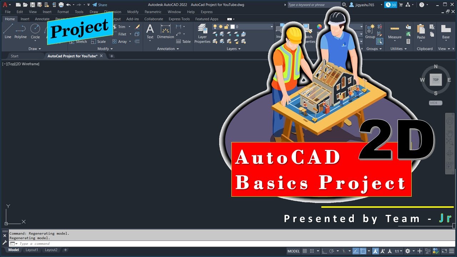
Task: Select the Scale modify tool
Action: pos(99,41)
